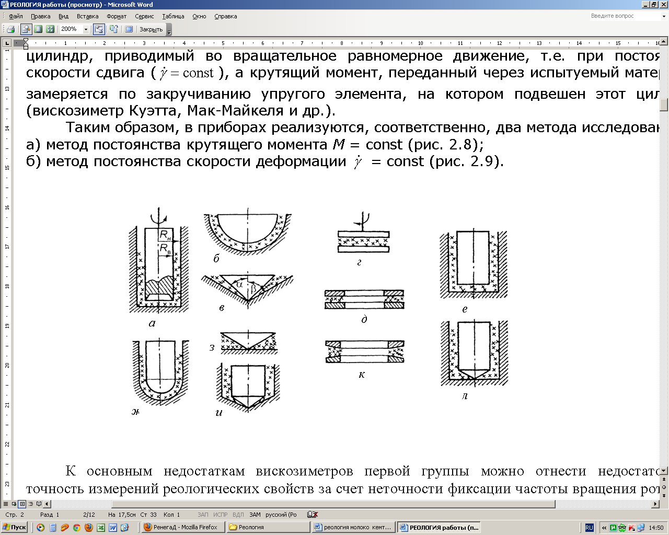Click the 'РЕОЛОГИЯ работы' taskbar button
Screen dimensions: 669x535
[439, 527]
